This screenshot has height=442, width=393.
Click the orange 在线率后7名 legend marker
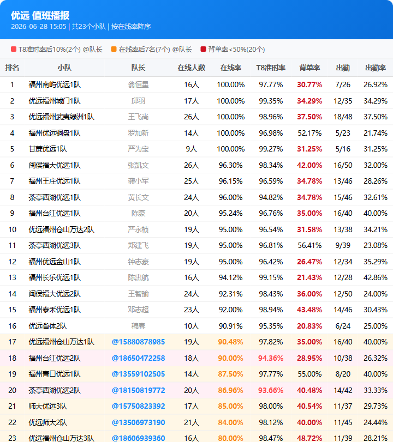[x=114, y=50]
